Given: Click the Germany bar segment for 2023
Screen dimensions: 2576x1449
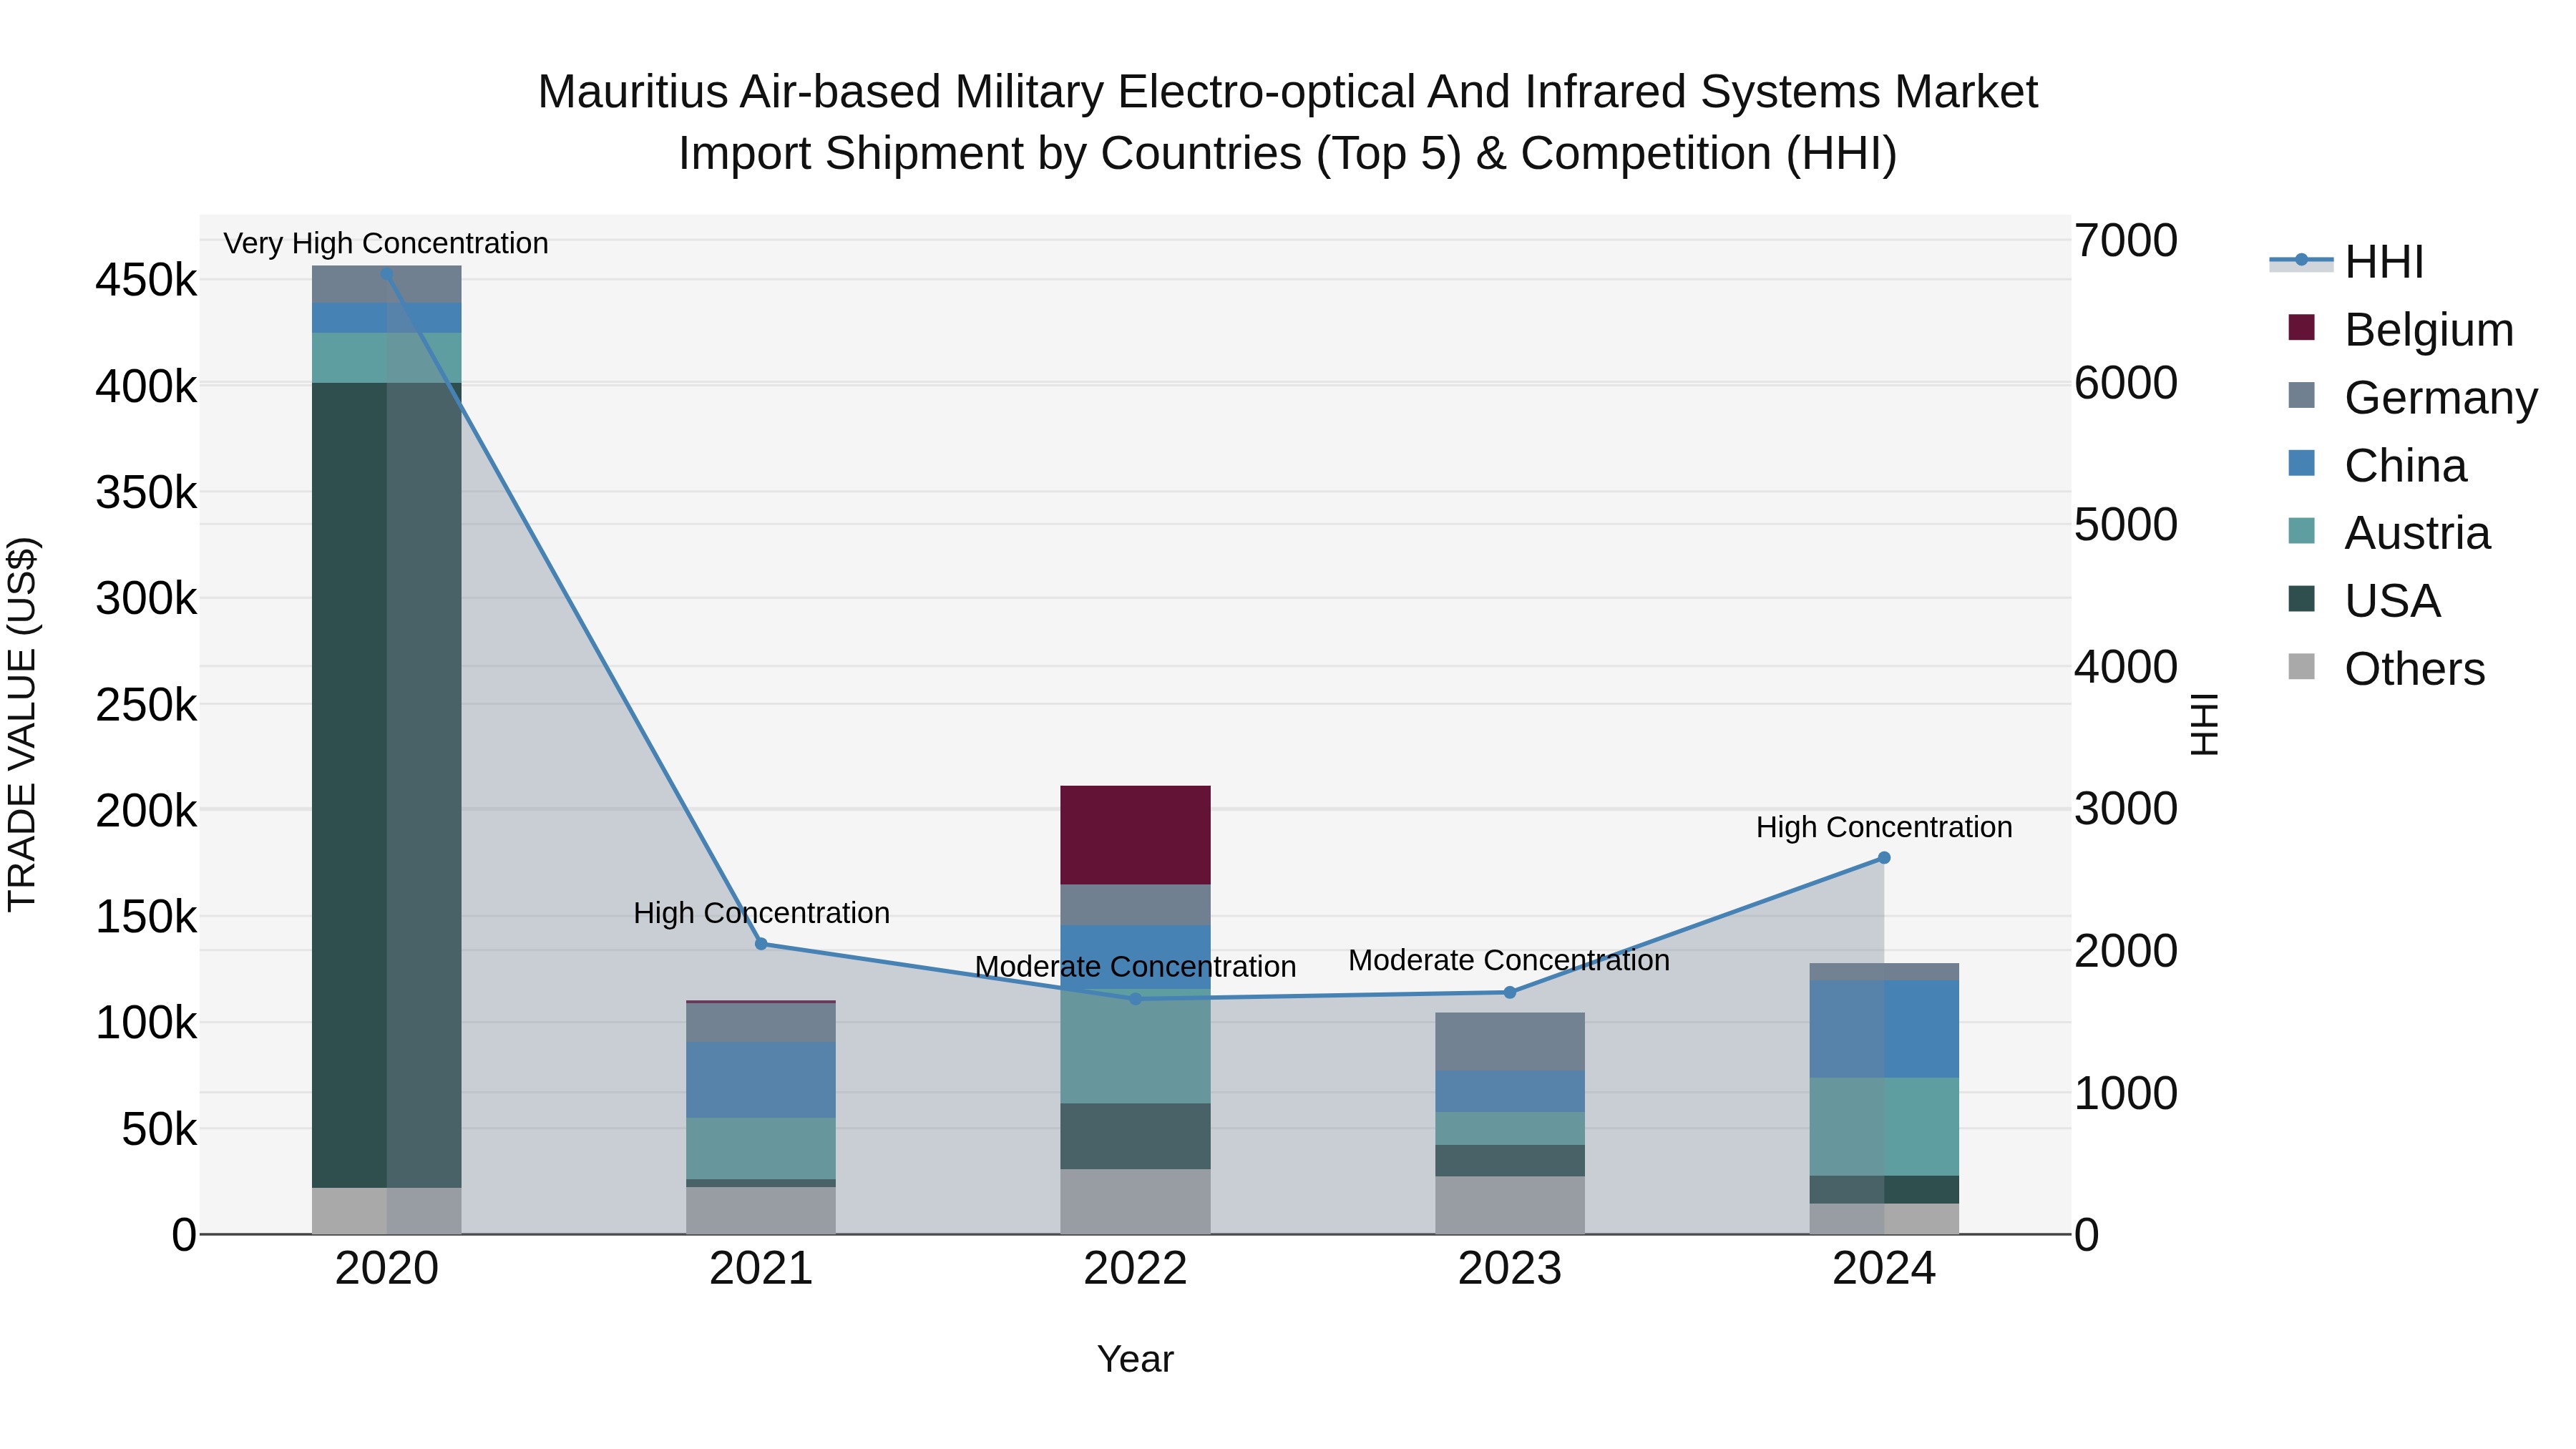Looking at the screenshot, I should (x=1510, y=1042).
